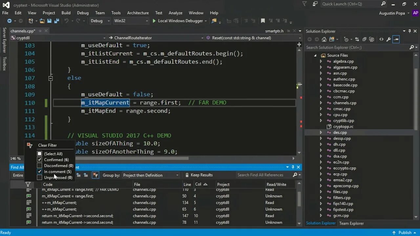Viewport: 420px width, 236px height.
Task: Open the File menu
Action: click(x=5, y=13)
